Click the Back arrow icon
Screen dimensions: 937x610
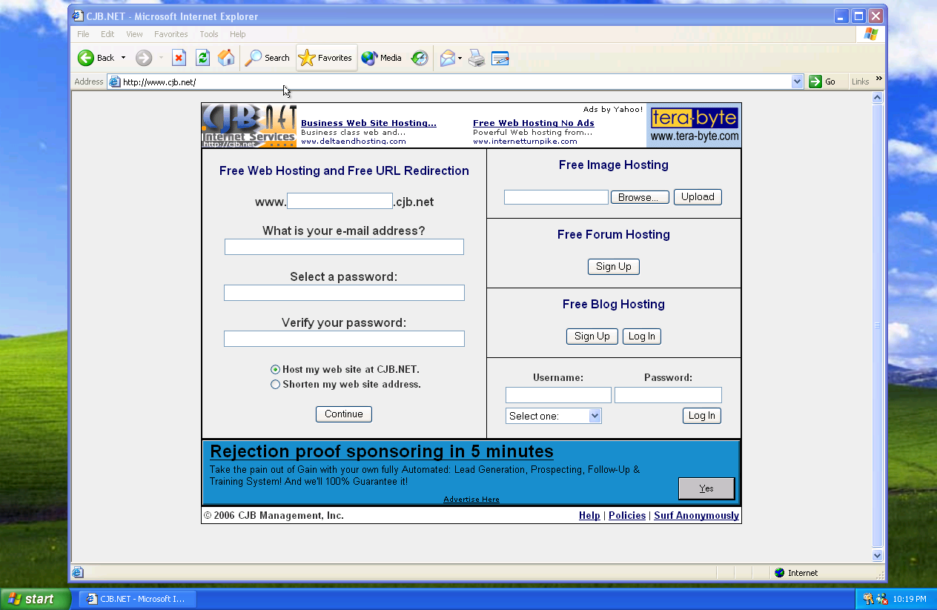click(86, 58)
